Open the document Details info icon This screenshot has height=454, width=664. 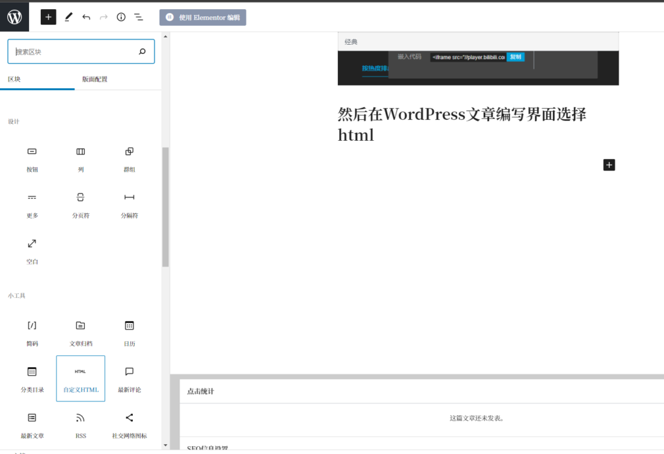click(121, 16)
